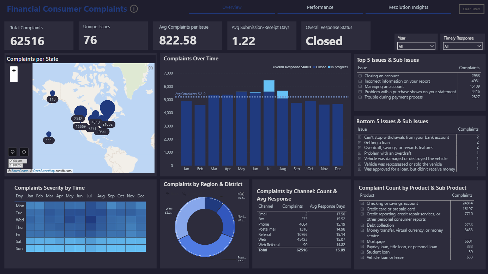Screen dimensions: 488x274
Task: Click the Overall Response Status Closed value
Action: 324,41
